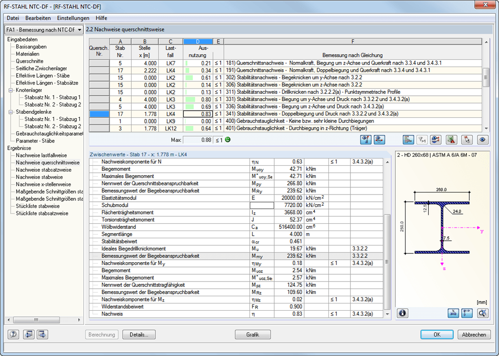This screenshot has width=499, height=356.
Task: Open help question mark icon
Action: point(13,335)
